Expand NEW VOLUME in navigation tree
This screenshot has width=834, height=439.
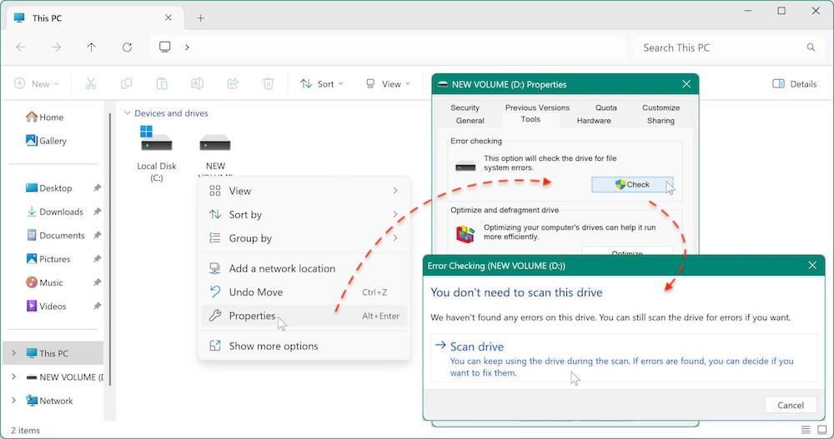tap(14, 377)
